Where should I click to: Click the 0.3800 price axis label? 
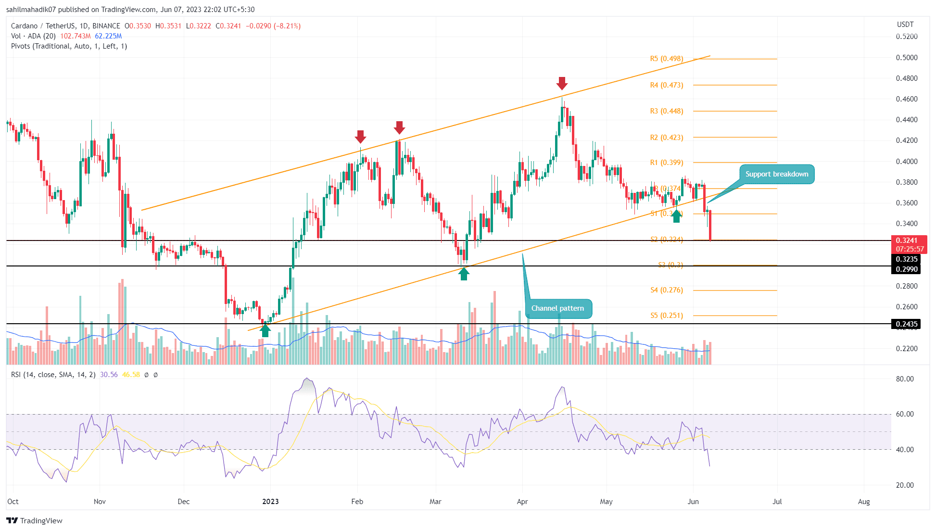coord(907,182)
